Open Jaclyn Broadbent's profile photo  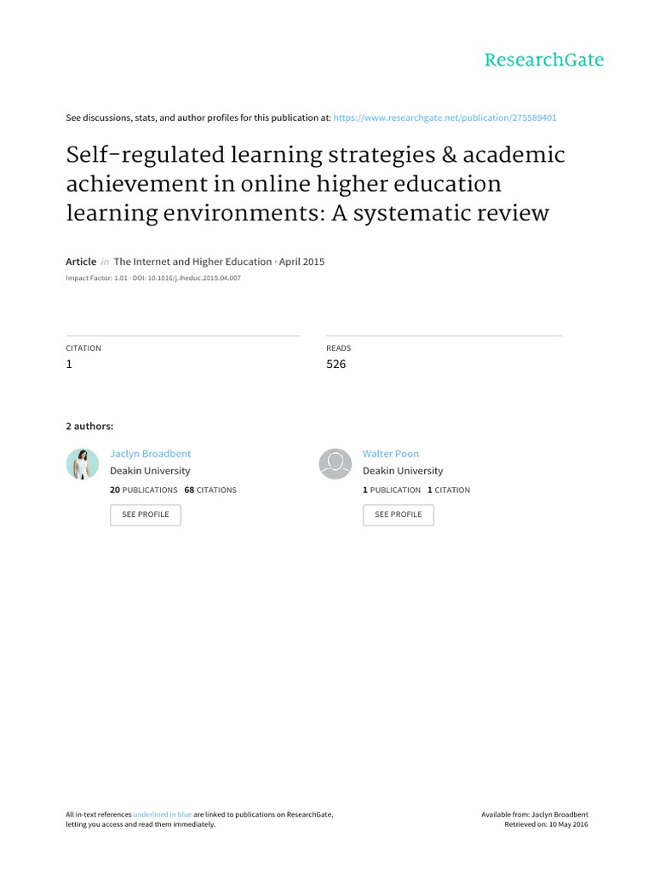coord(83,464)
